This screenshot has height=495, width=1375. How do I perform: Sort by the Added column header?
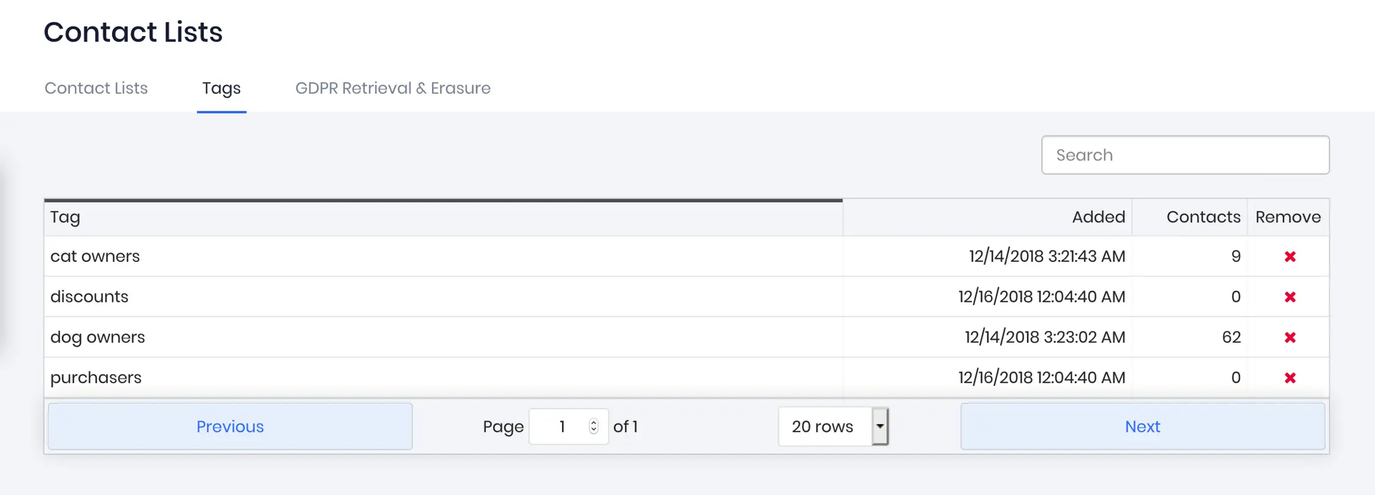(1098, 217)
